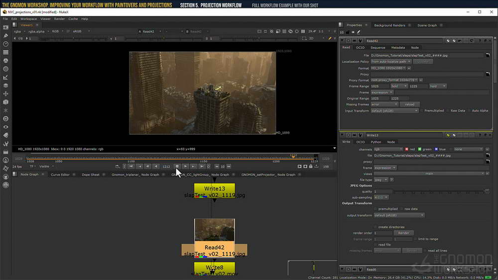Click the go to last frame button
Image resolution: width=498 pixels, height=280 pixels.
[x=202, y=166]
